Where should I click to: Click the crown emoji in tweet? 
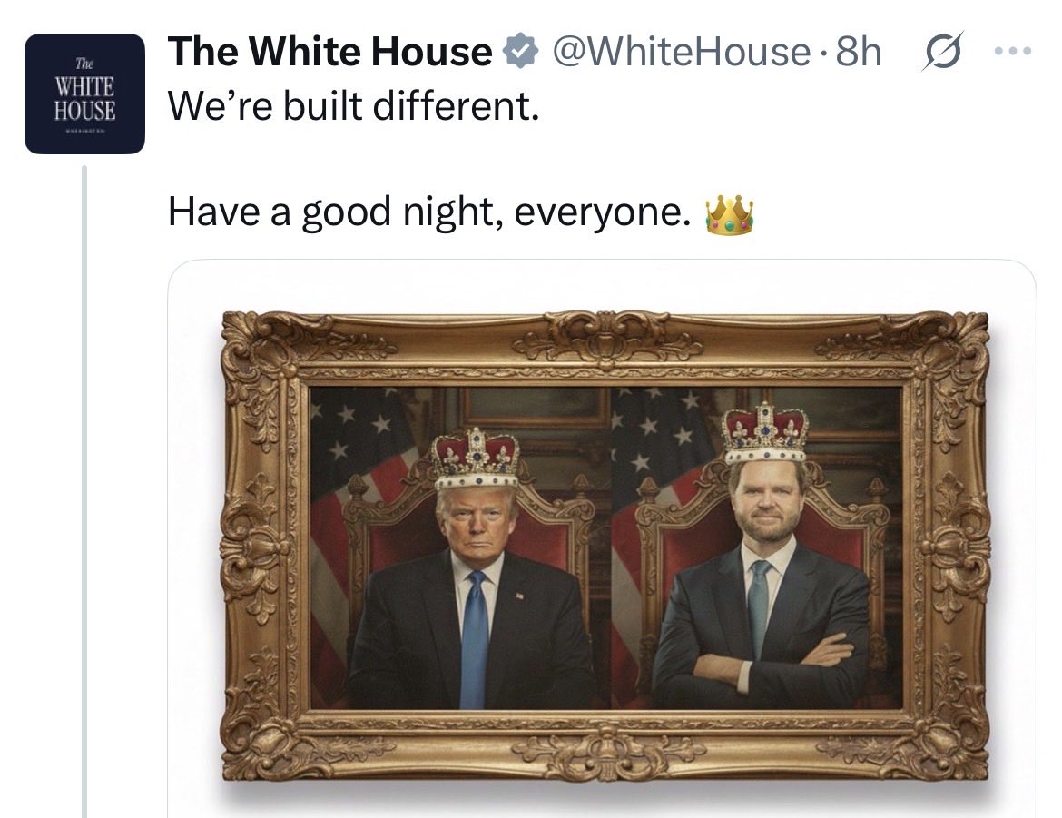[730, 215]
